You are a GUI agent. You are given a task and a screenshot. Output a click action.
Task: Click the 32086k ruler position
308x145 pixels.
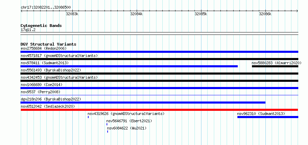265,14
